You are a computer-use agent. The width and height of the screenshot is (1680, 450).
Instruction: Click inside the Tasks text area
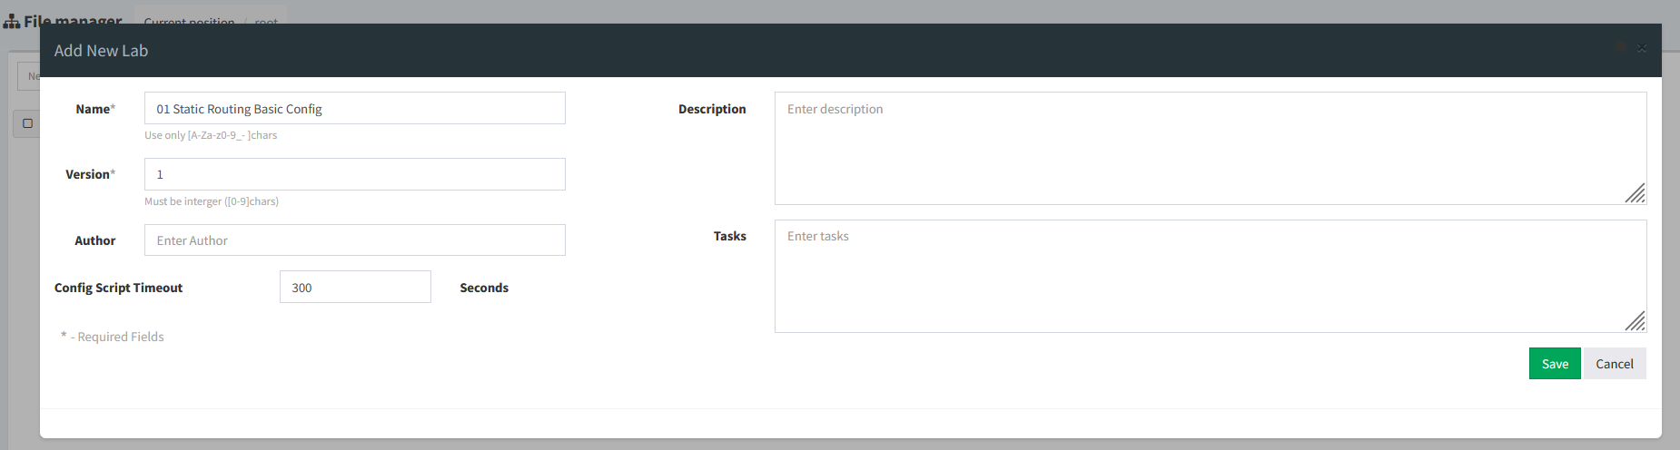1211,276
